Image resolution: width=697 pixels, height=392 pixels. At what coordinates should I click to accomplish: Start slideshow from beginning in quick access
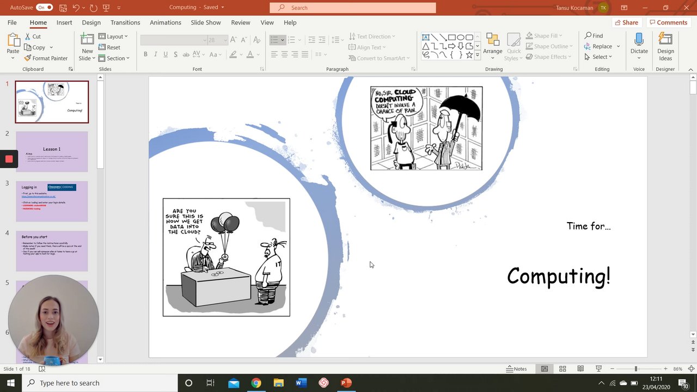coord(107,8)
